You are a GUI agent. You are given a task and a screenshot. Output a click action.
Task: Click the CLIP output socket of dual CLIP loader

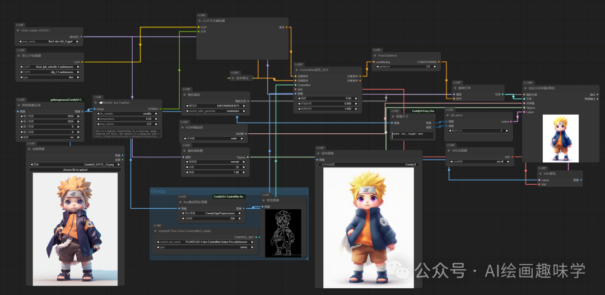pos(82,62)
